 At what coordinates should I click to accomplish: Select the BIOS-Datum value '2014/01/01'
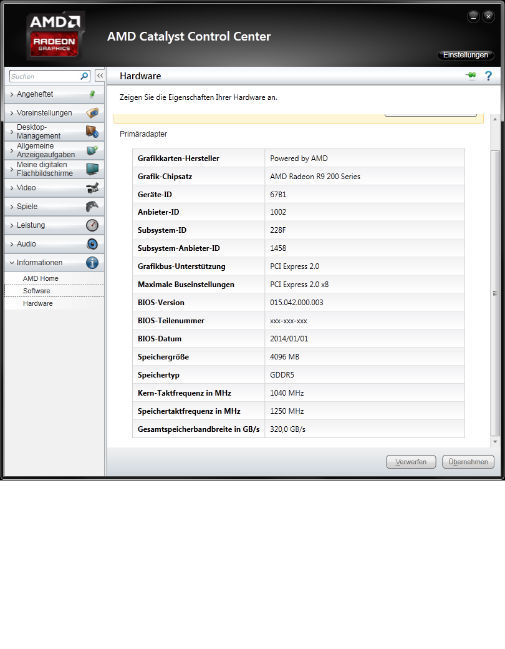[289, 339]
